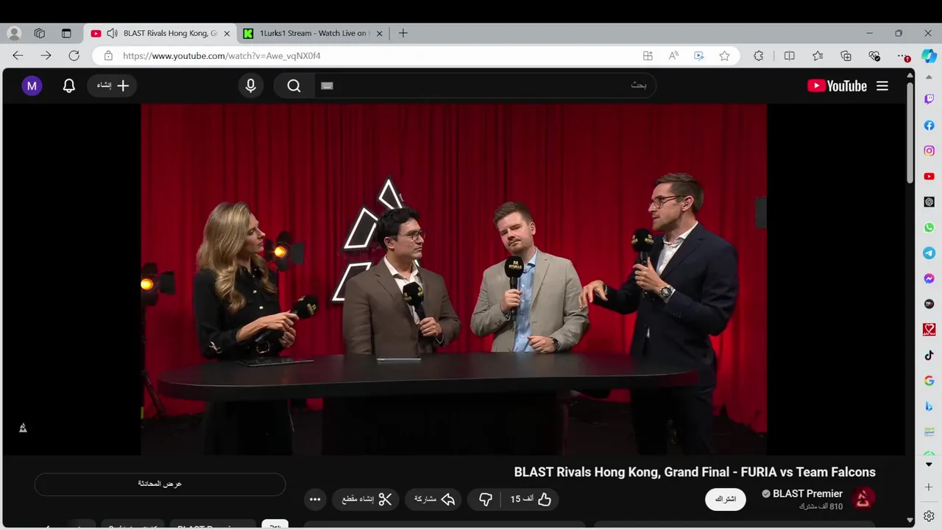Open the tab actions menu

coord(66,33)
